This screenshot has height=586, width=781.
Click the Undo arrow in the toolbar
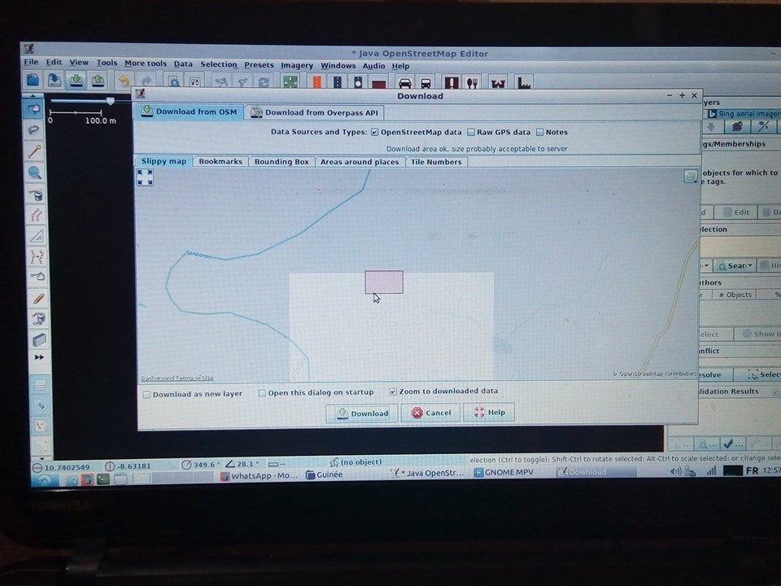tap(124, 81)
